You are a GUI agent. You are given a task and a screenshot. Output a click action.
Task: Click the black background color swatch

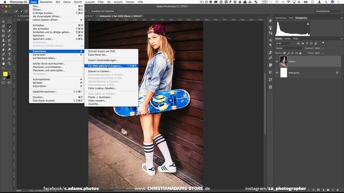[x=9, y=77]
